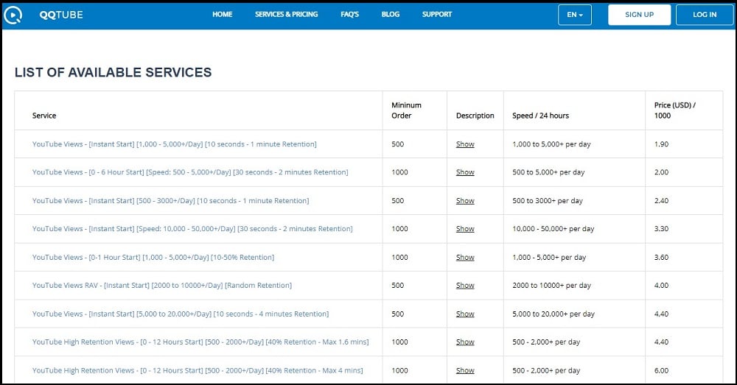Image resolution: width=737 pixels, height=385 pixels.
Task: Click the Service column header
Action: [44, 116]
